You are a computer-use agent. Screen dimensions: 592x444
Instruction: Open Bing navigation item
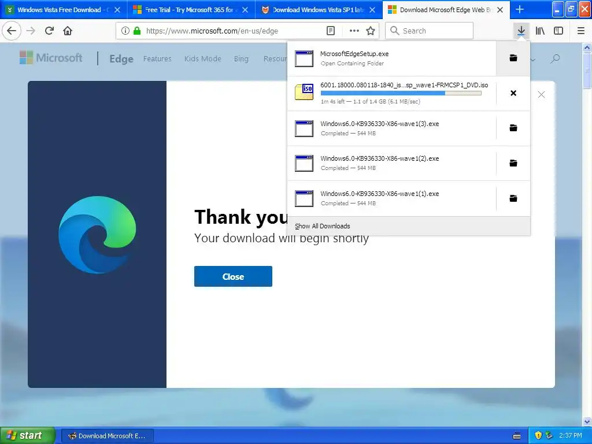point(241,58)
